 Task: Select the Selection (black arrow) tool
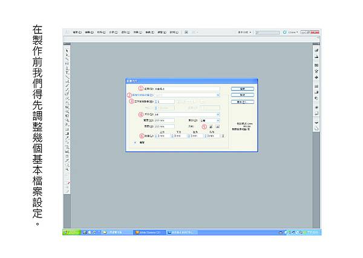tap(67, 50)
